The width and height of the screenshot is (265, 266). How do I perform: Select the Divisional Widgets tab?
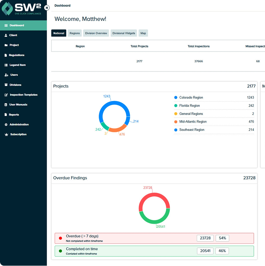(124, 33)
